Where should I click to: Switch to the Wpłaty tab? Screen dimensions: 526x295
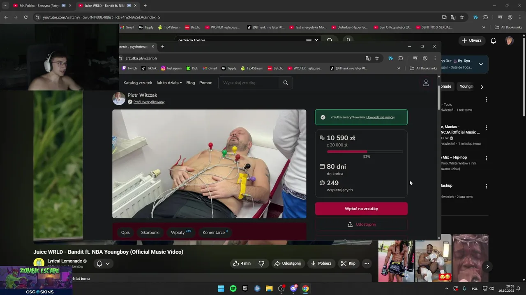(x=181, y=232)
